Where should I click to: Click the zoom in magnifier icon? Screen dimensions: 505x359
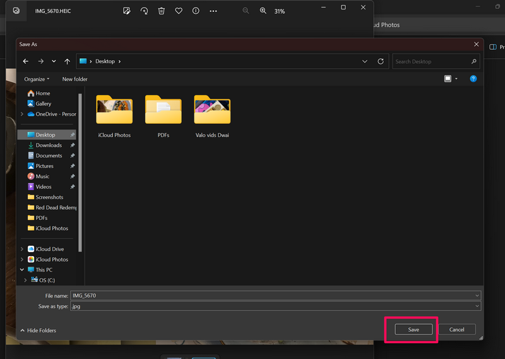pos(263,11)
